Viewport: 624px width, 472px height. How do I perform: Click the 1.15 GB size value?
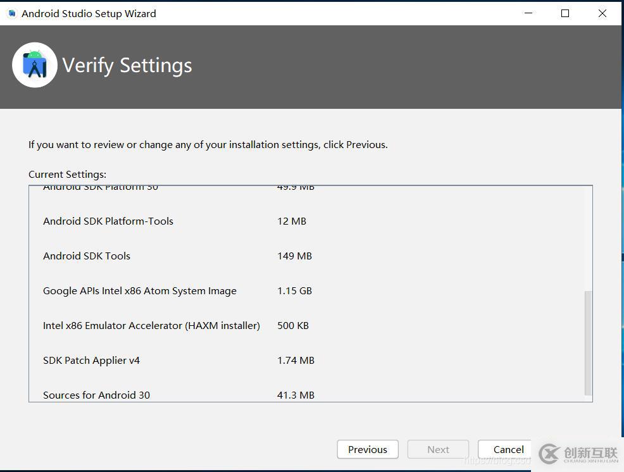(294, 290)
